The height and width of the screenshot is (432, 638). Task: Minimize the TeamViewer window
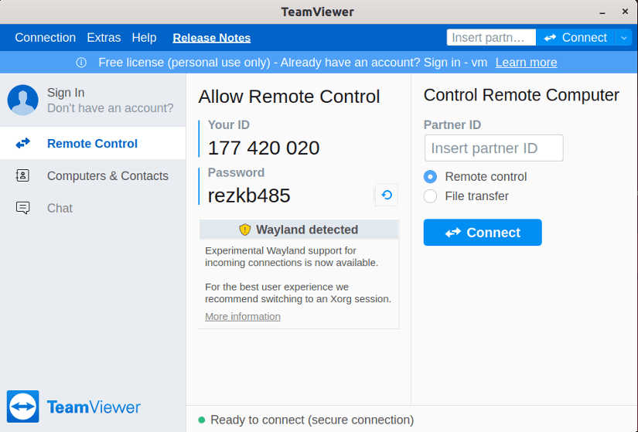coord(602,12)
